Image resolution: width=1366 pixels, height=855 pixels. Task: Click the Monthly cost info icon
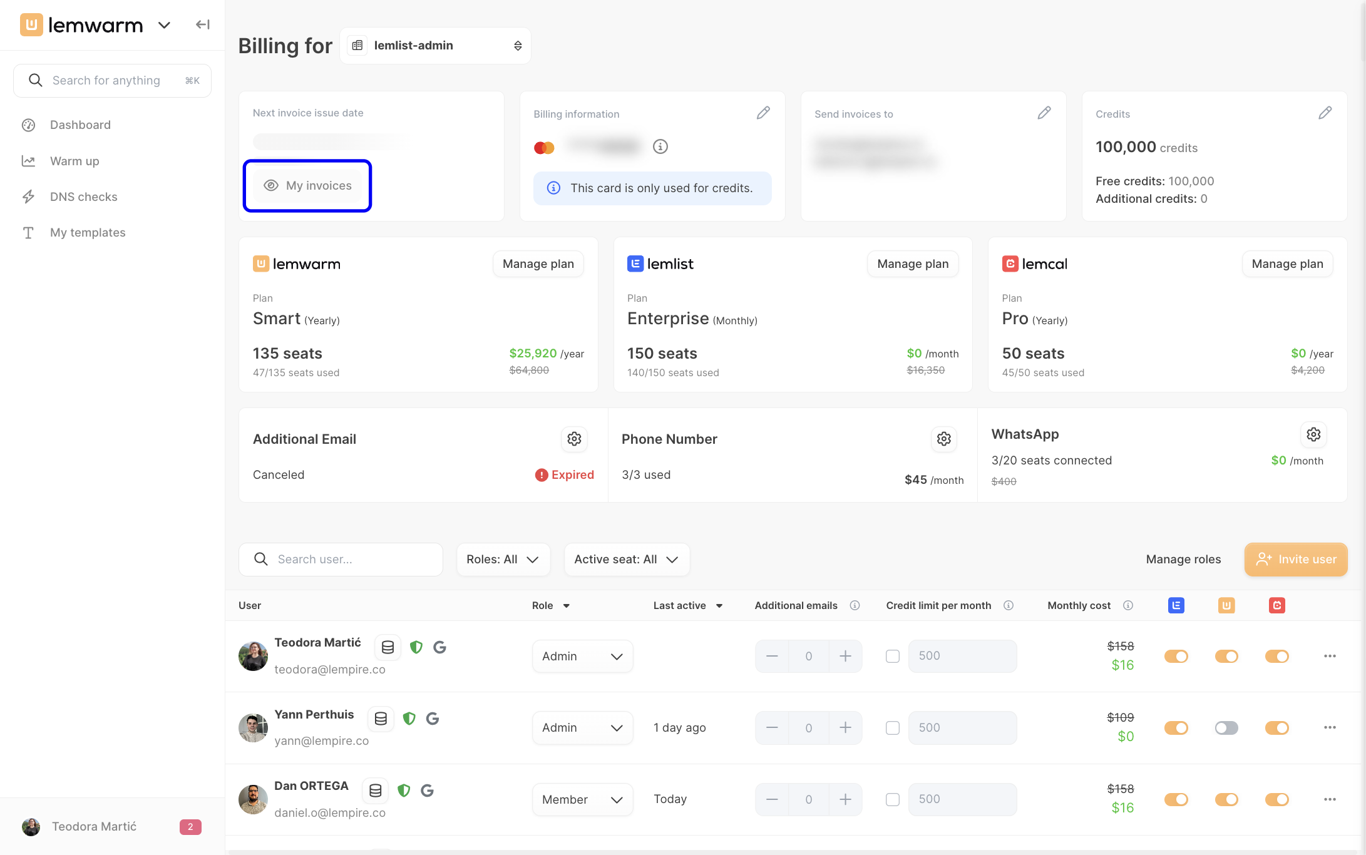1128,605
